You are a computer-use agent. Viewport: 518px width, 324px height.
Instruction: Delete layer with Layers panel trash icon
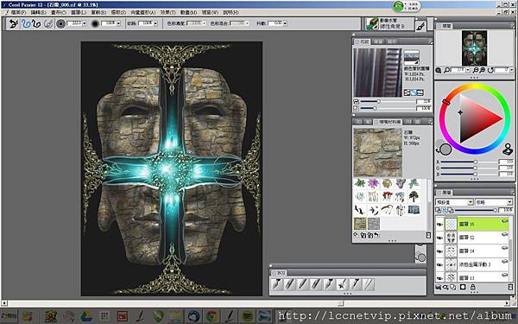tap(510, 287)
